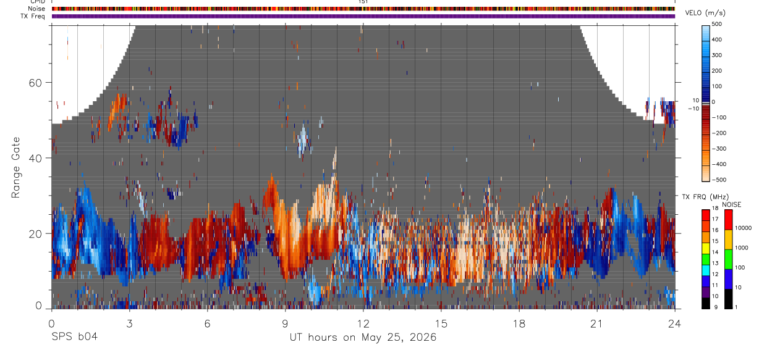This screenshot has width=759, height=350.
Task: Click the TX frequency color scale
Action: pyautogui.click(x=706, y=259)
